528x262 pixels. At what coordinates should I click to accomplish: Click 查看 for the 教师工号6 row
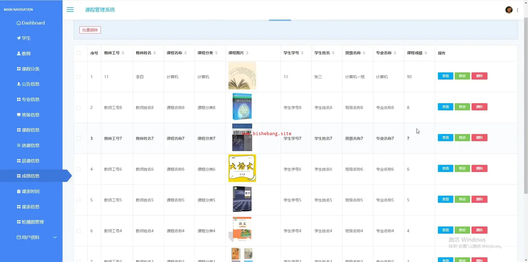coord(445,168)
